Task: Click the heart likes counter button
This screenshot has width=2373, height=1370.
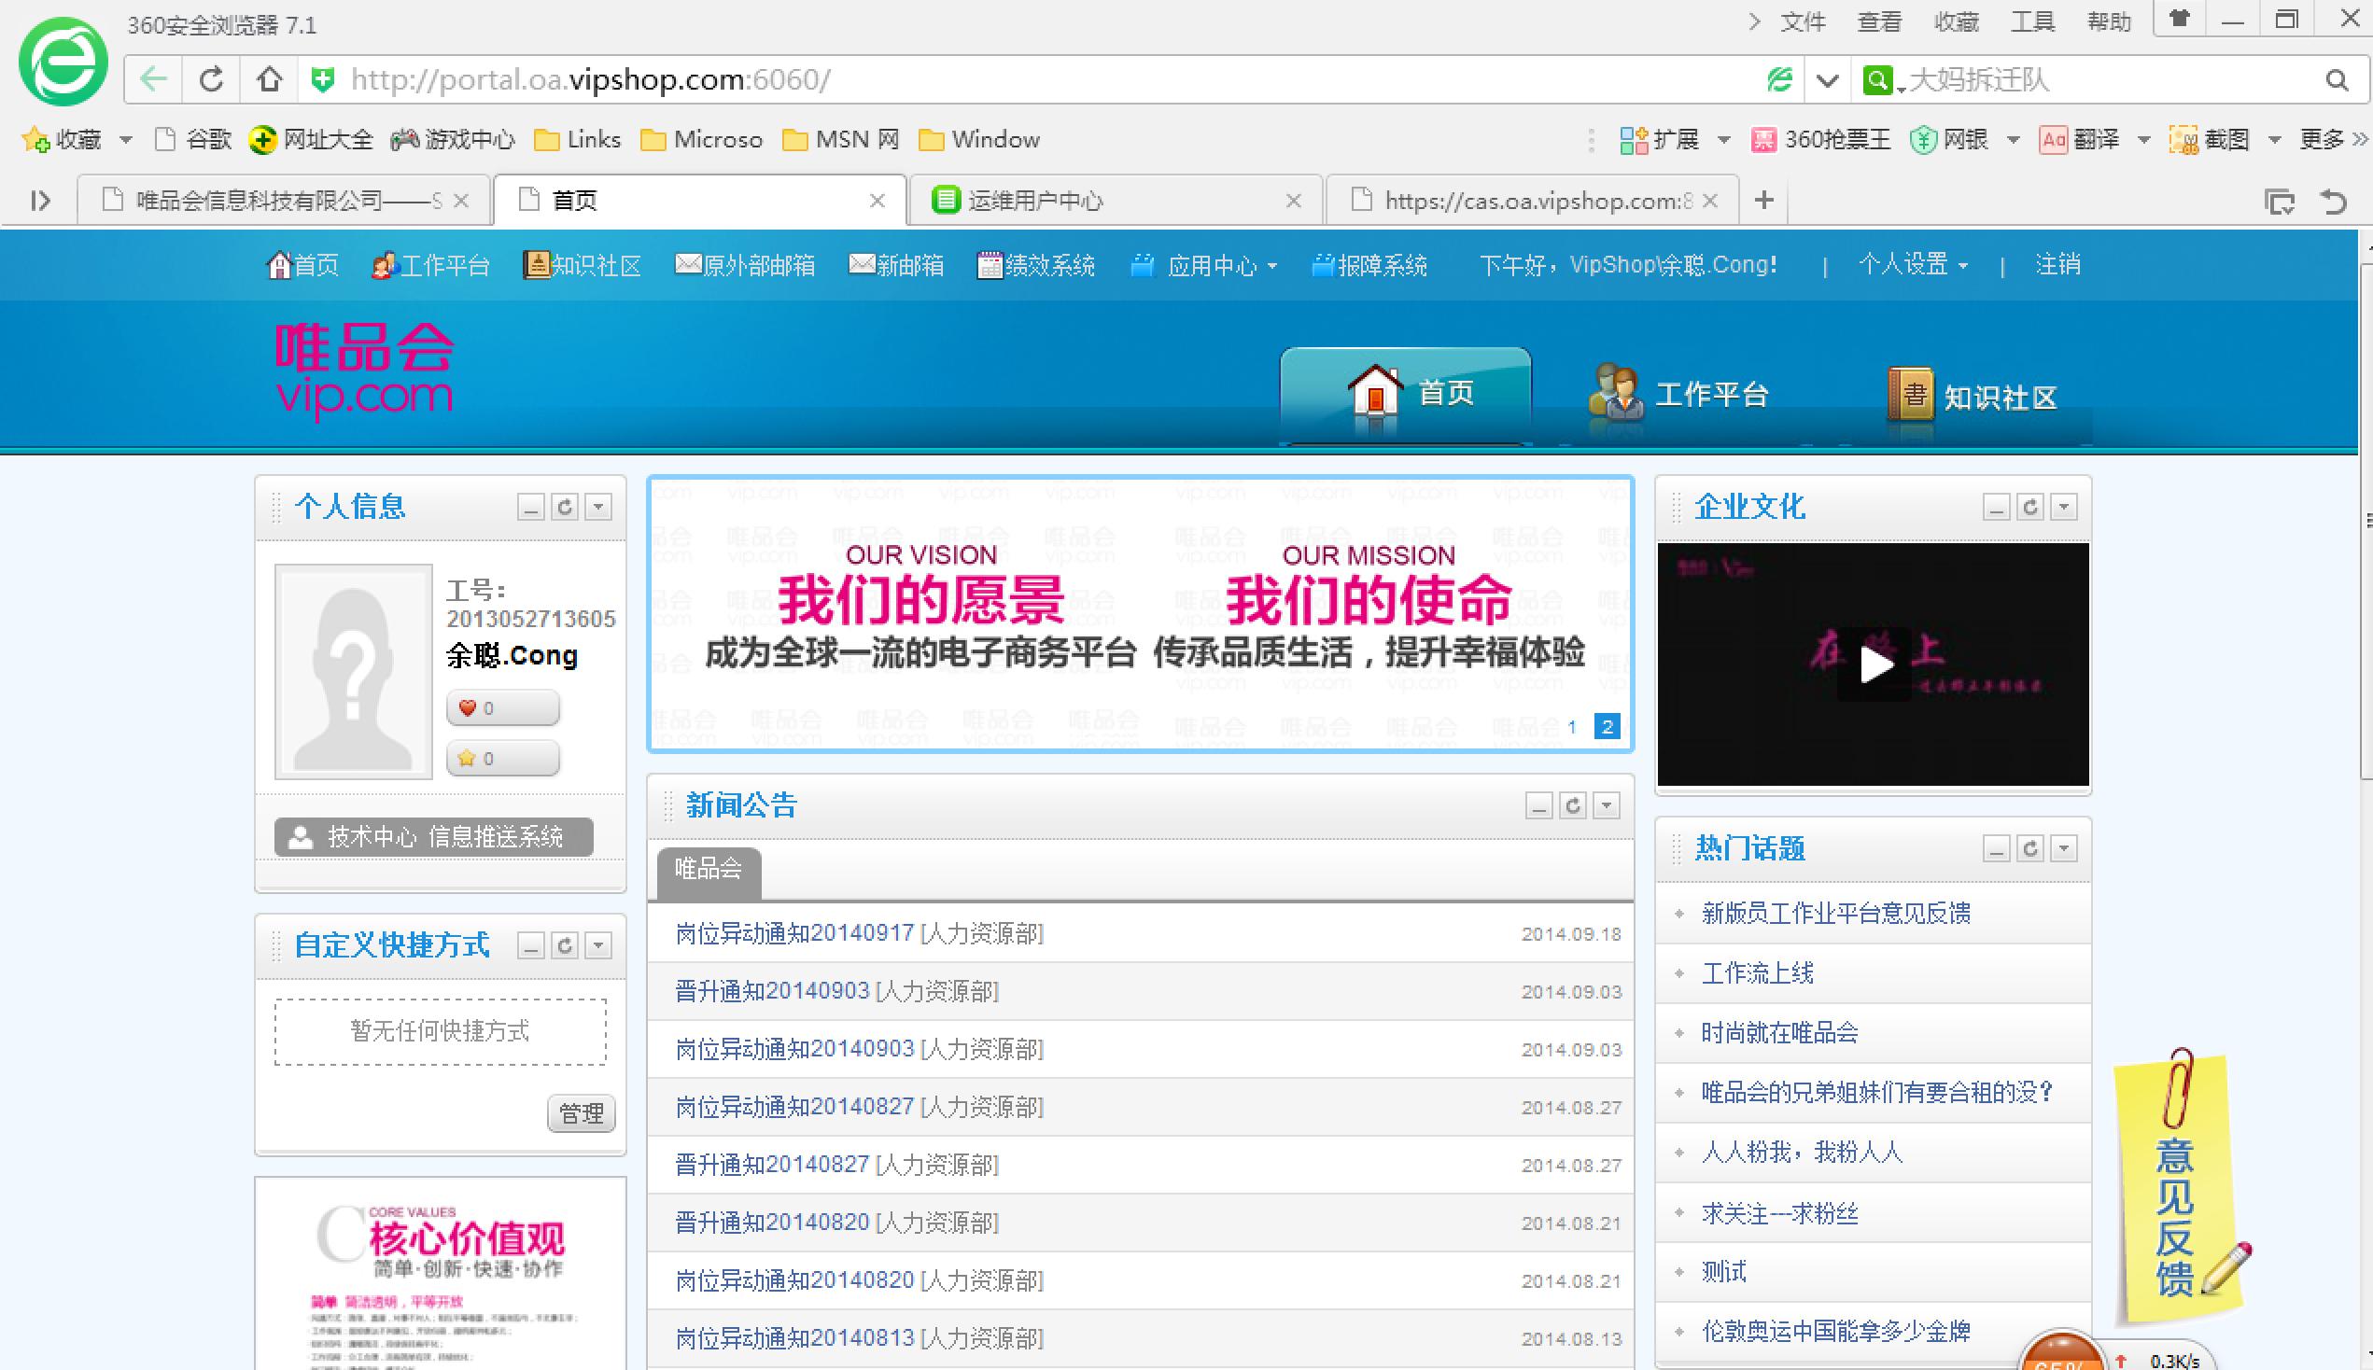Action: click(x=503, y=708)
